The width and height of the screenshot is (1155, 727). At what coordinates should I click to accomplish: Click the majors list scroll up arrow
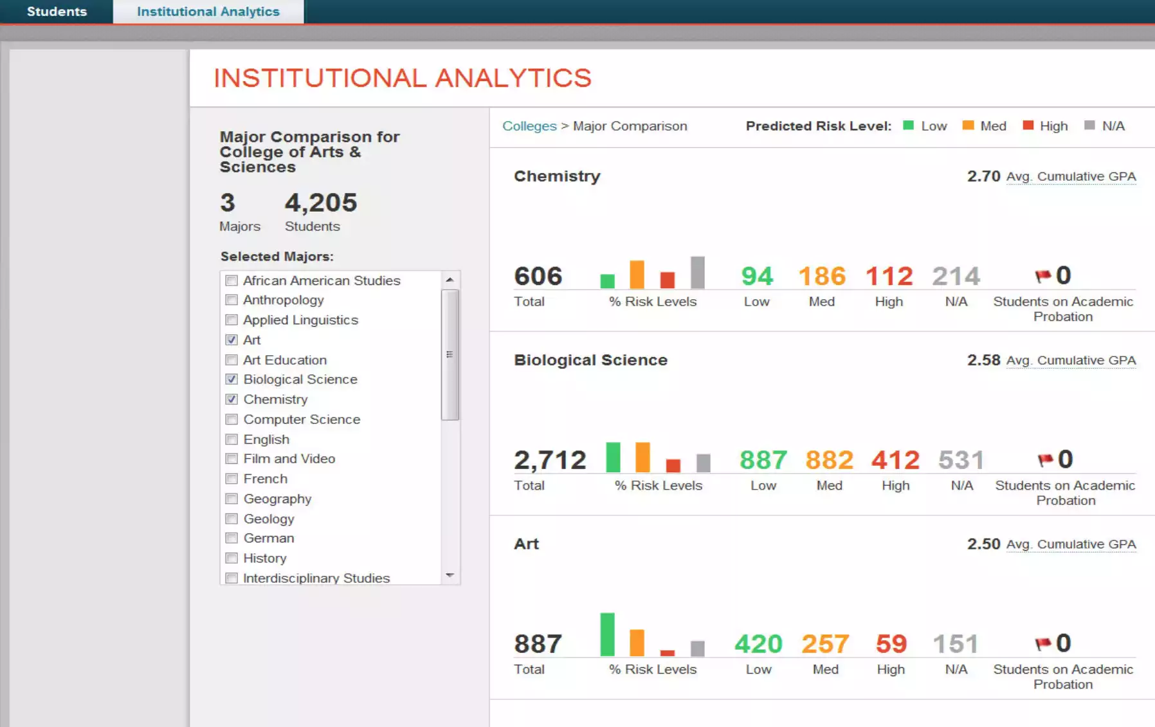[x=450, y=280]
